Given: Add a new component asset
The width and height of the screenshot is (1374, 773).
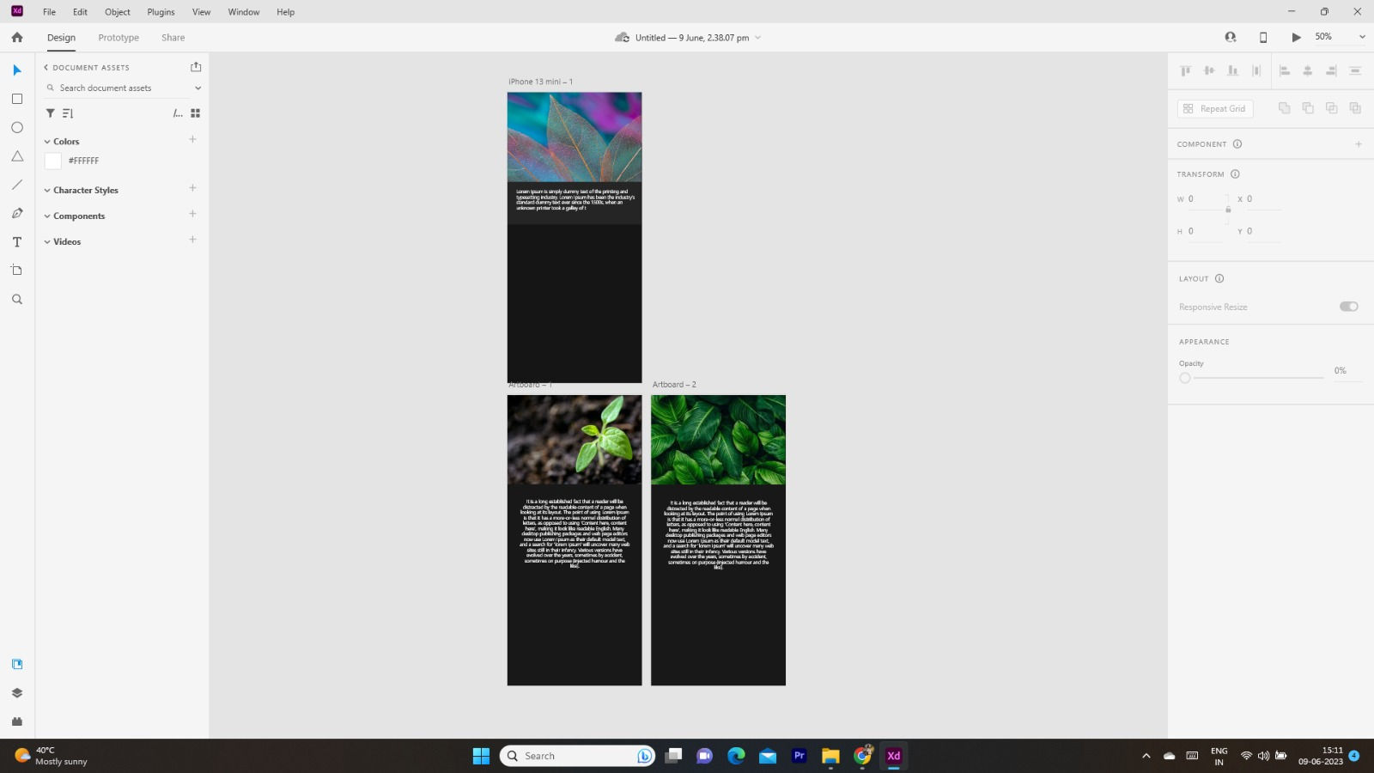Looking at the screenshot, I should click(x=192, y=214).
